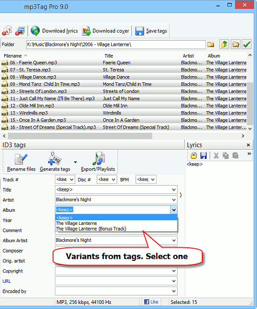
Task: Choose The Village Lanterne album option
Action: pyautogui.click(x=116, y=223)
